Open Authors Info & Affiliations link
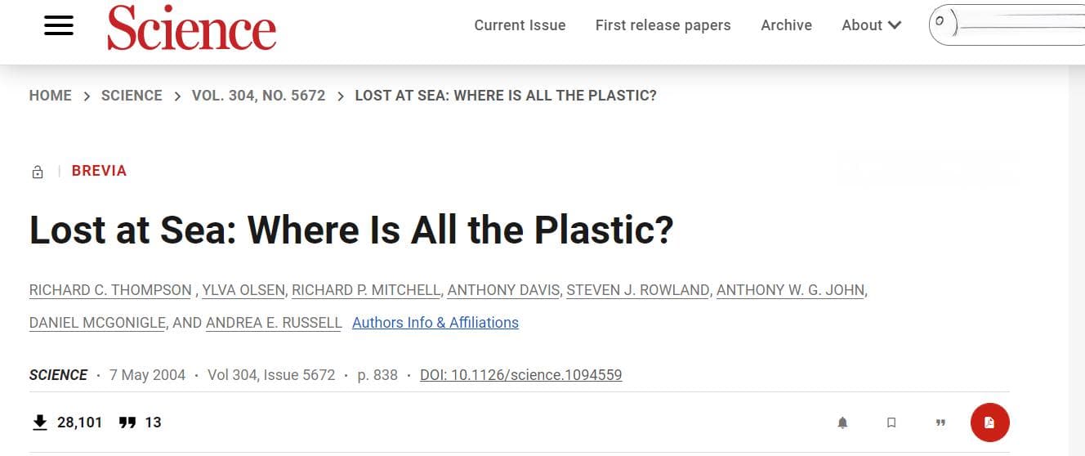The height and width of the screenshot is (456, 1085). (435, 323)
